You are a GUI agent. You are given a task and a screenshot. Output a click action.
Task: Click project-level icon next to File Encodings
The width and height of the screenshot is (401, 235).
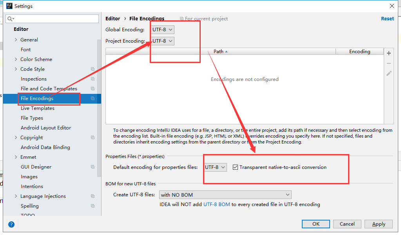point(93,99)
